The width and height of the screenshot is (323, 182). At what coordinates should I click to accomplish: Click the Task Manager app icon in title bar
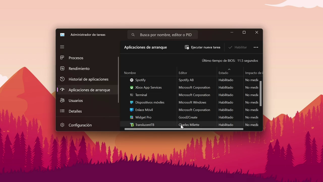click(62, 35)
